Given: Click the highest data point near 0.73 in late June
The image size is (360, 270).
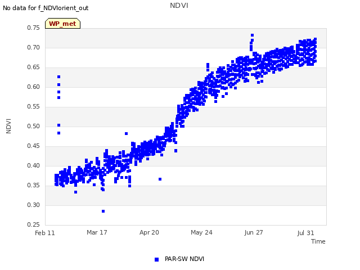Looking at the screenshot, I should click(252, 35).
